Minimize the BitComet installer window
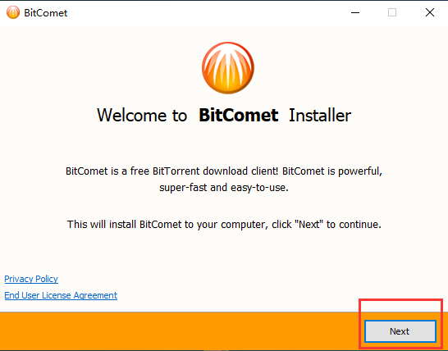This screenshot has height=351, width=448. coord(355,12)
